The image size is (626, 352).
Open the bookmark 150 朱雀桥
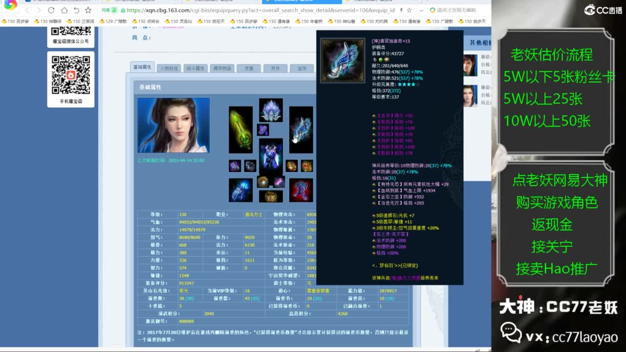(x=309, y=22)
